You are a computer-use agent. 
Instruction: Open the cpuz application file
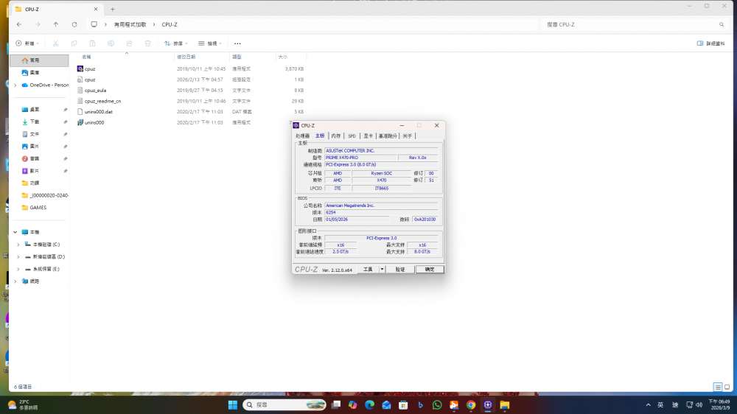coord(90,69)
